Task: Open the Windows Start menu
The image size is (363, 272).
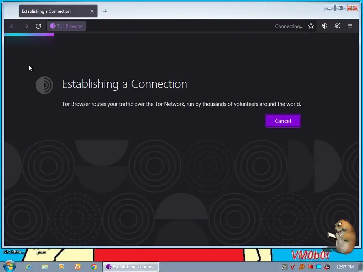Action: pyautogui.click(x=9, y=266)
